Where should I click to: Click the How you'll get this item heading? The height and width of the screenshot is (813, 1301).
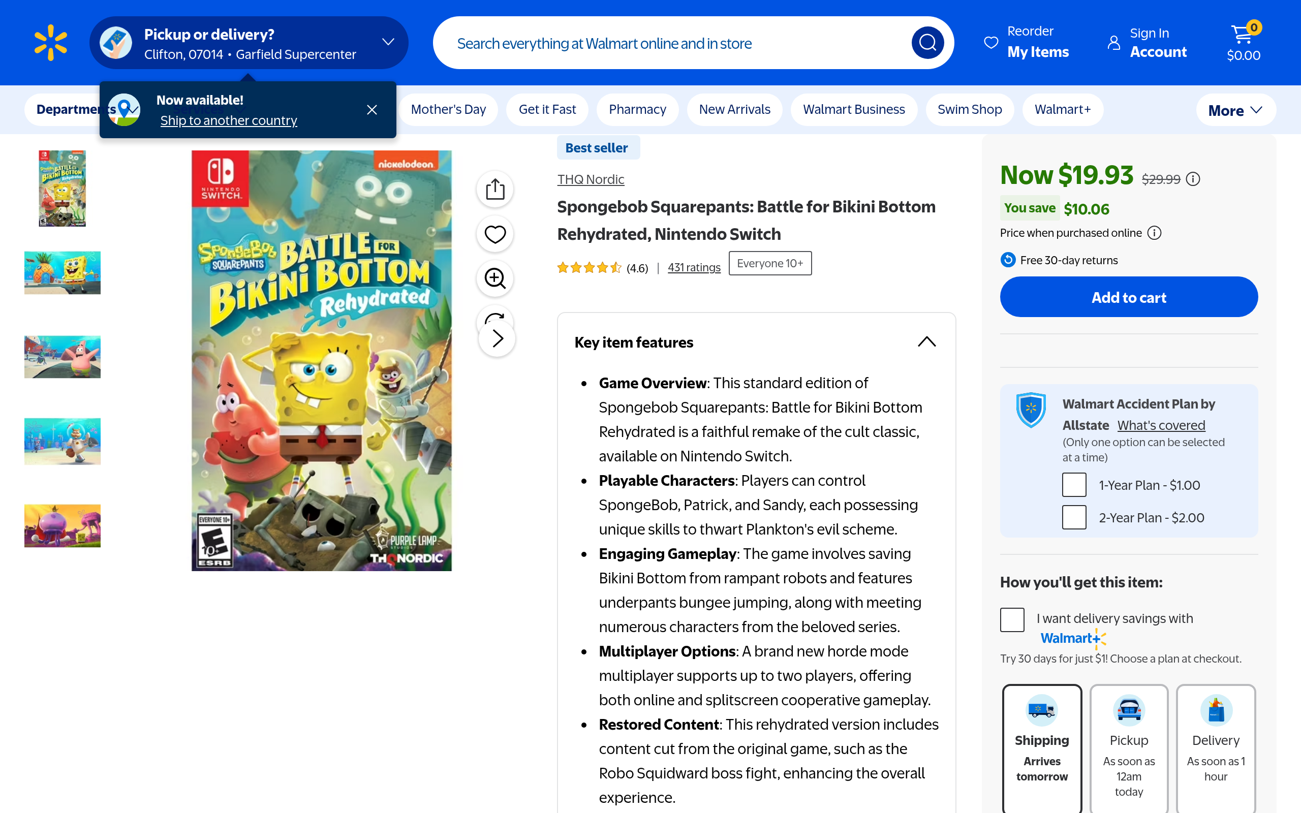tap(1081, 582)
